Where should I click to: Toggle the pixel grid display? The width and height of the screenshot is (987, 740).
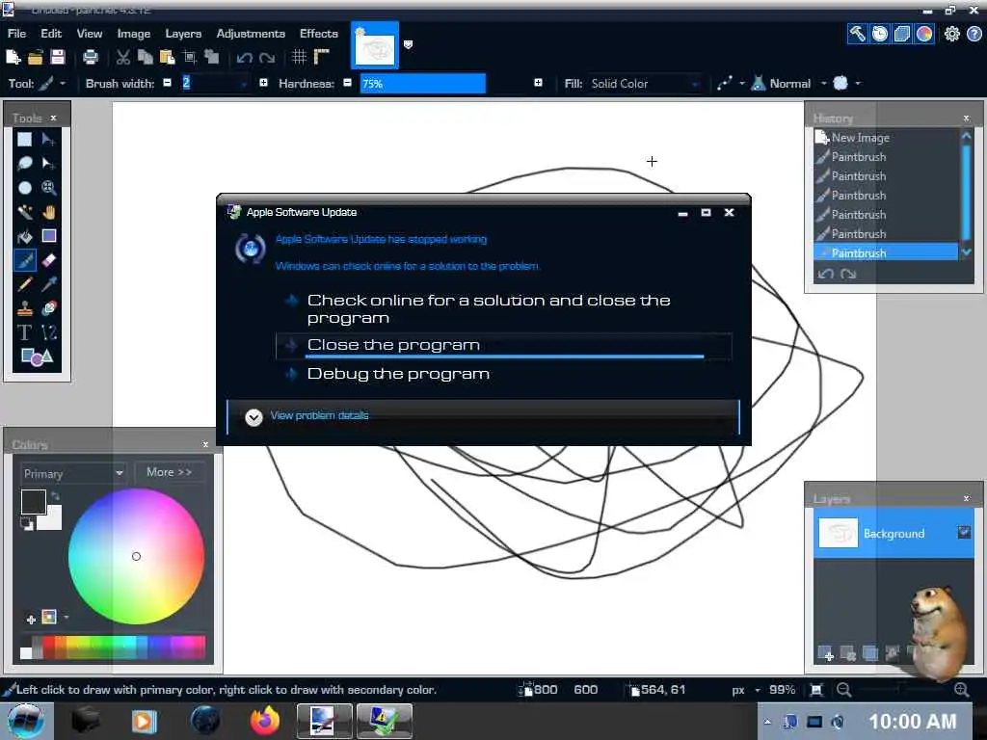point(299,57)
